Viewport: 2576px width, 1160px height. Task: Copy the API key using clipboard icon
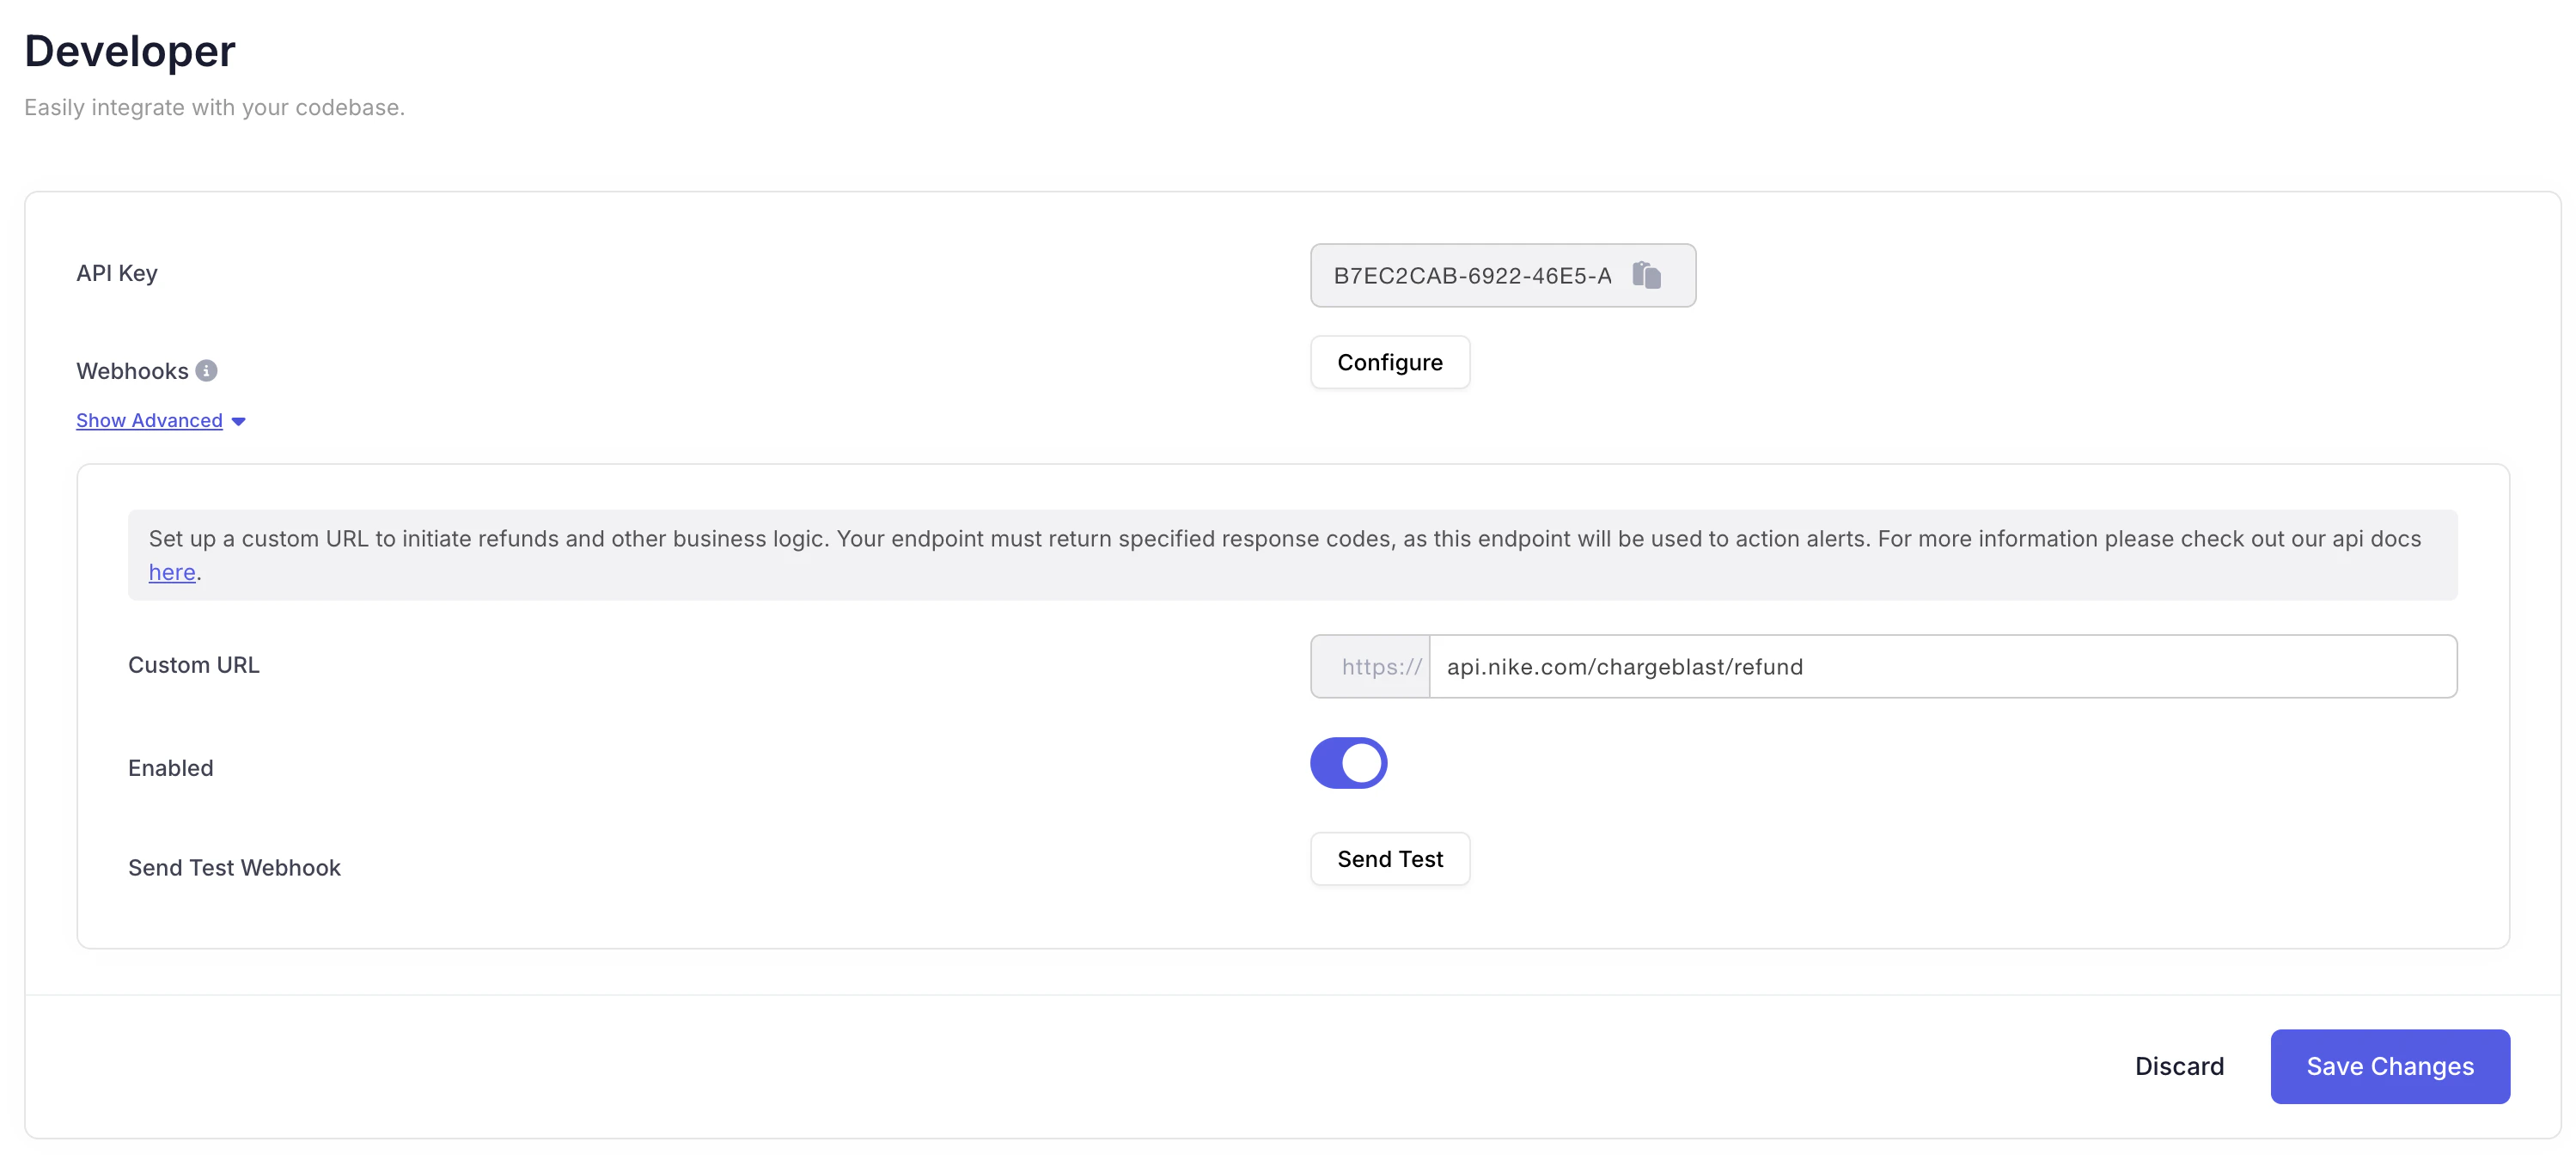(1646, 275)
